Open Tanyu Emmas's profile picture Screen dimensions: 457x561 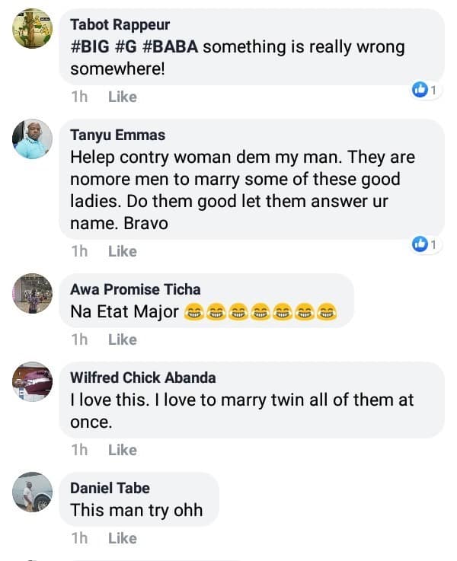tap(33, 139)
